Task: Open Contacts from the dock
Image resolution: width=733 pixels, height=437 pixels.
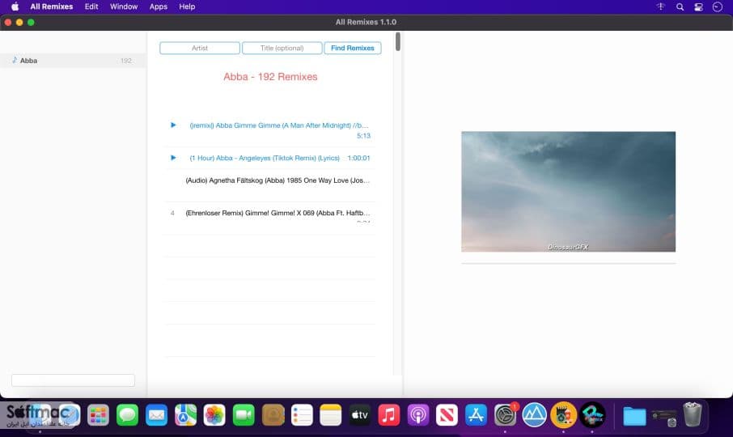Action: pos(273,414)
